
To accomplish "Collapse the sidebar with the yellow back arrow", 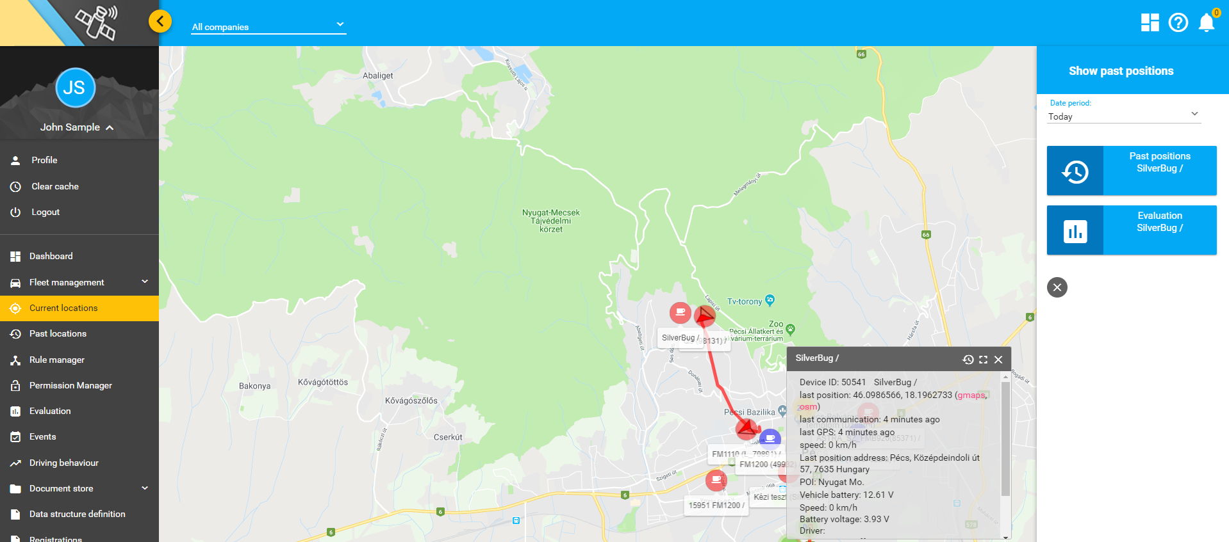I will (160, 21).
